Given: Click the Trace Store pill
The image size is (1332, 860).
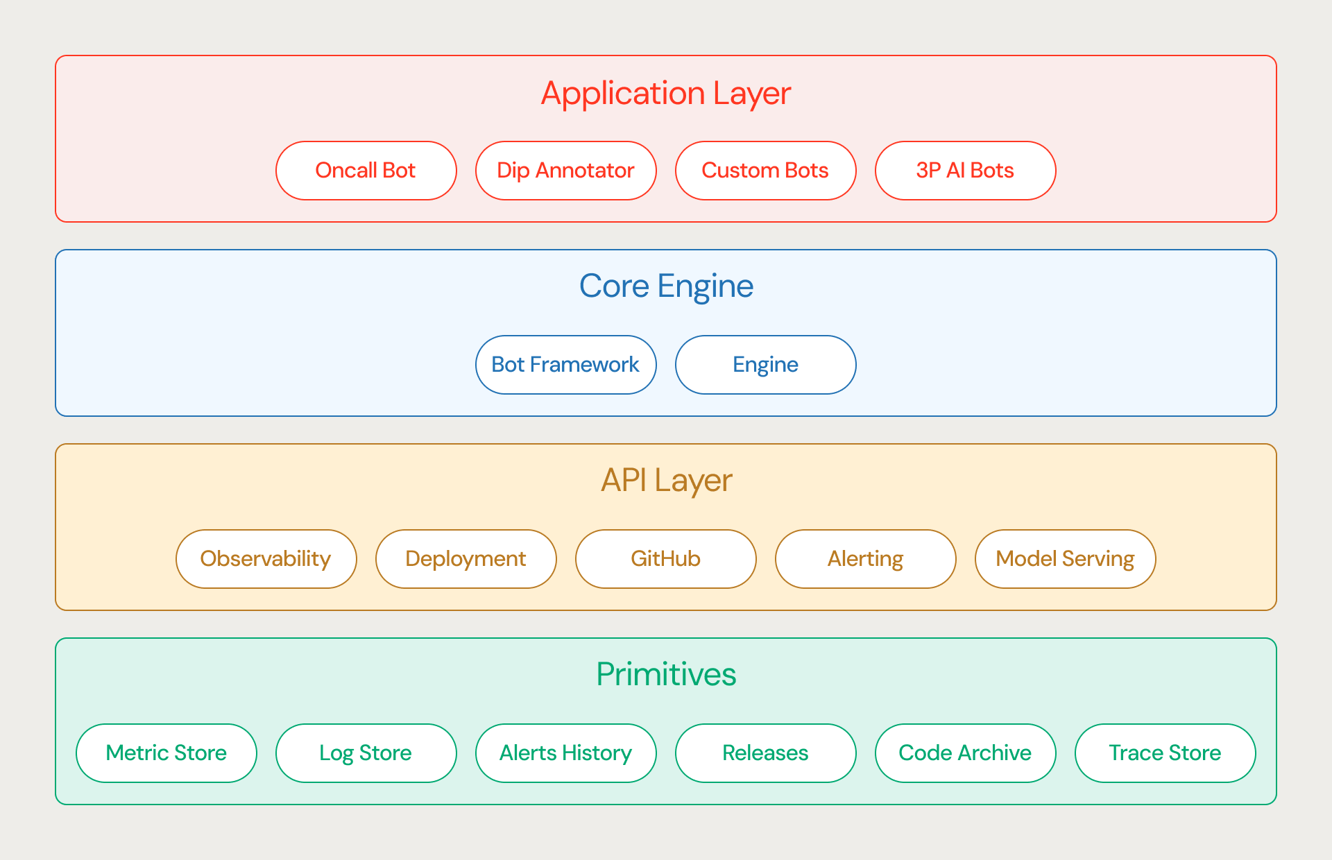Looking at the screenshot, I should (x=1165, y=753).
